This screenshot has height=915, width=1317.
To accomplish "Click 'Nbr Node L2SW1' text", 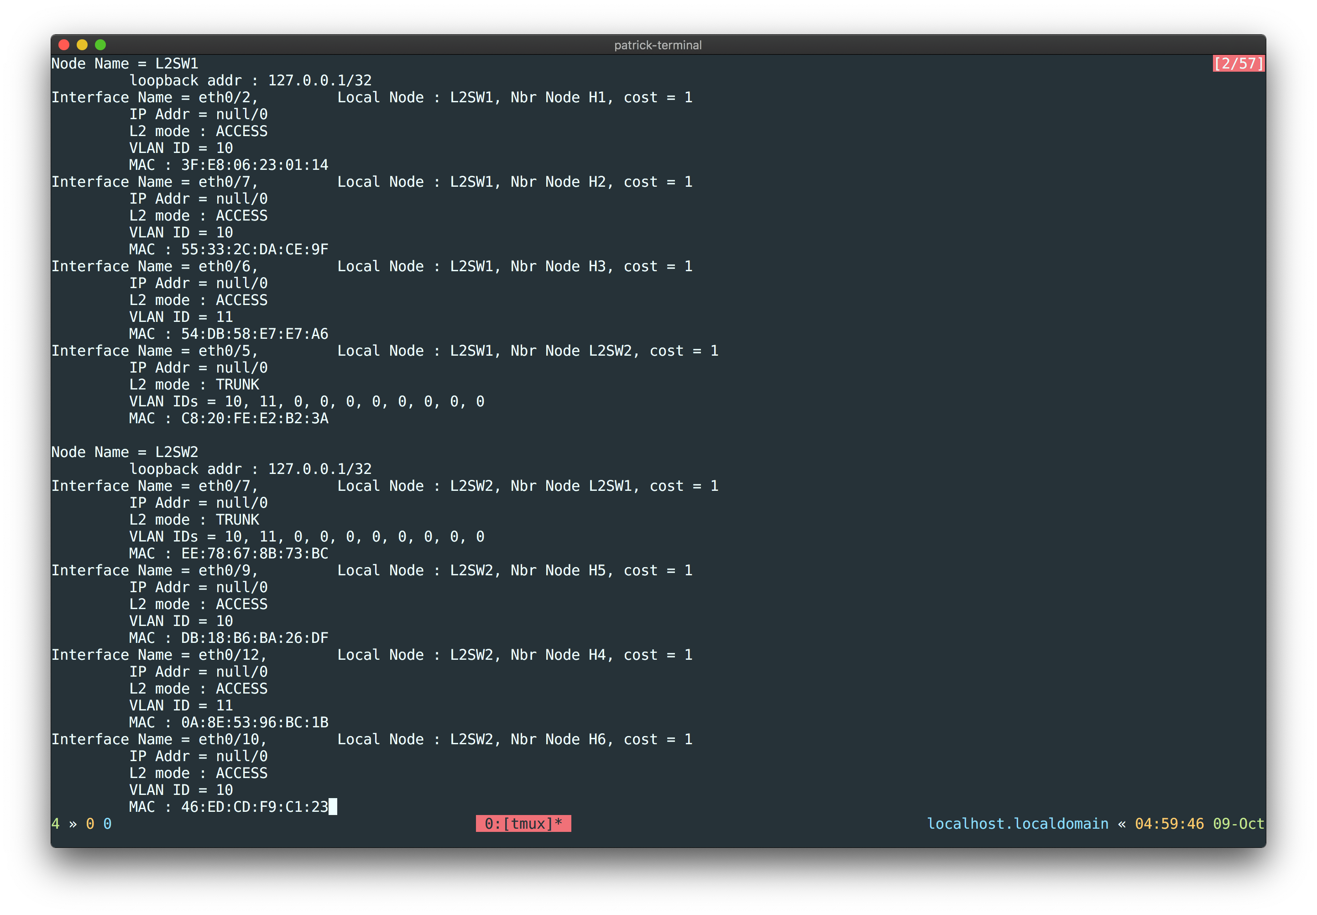I will click(x=571, y=486).
